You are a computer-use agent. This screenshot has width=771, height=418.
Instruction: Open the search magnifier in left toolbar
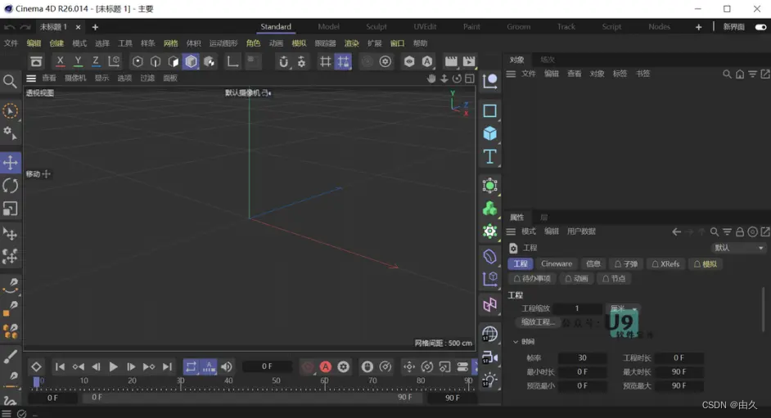click(10, 82)
